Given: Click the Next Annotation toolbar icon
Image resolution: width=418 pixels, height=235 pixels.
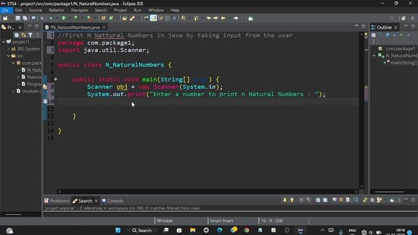Looking at the screenshot, I should click(183, 18).
